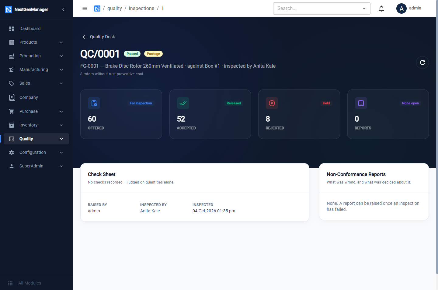Click the NextGenManager home icon in the breadcrumb
This screenshot has height=290, width=438.
(97, 8)
